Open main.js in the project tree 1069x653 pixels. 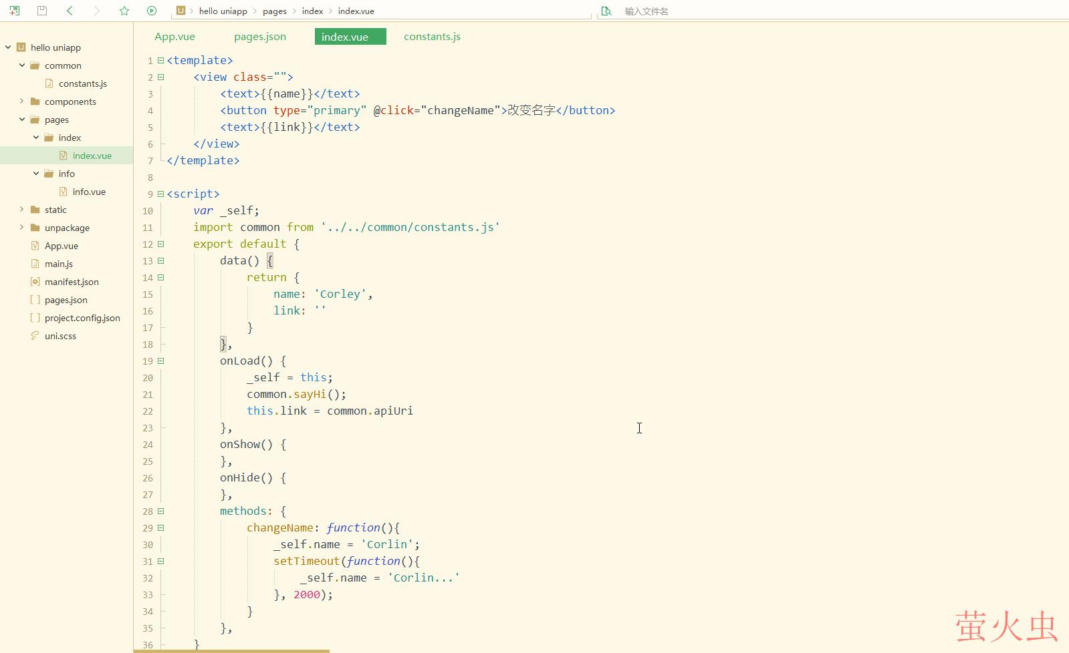59,264
